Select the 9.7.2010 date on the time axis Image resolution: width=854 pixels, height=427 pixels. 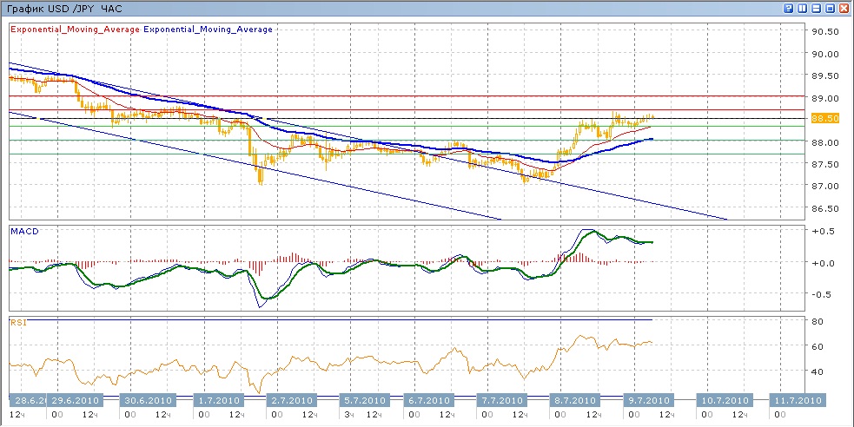tap(647, 401)
